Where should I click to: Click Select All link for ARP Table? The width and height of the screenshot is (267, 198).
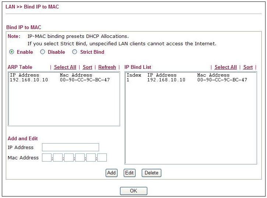pos(65,67)
